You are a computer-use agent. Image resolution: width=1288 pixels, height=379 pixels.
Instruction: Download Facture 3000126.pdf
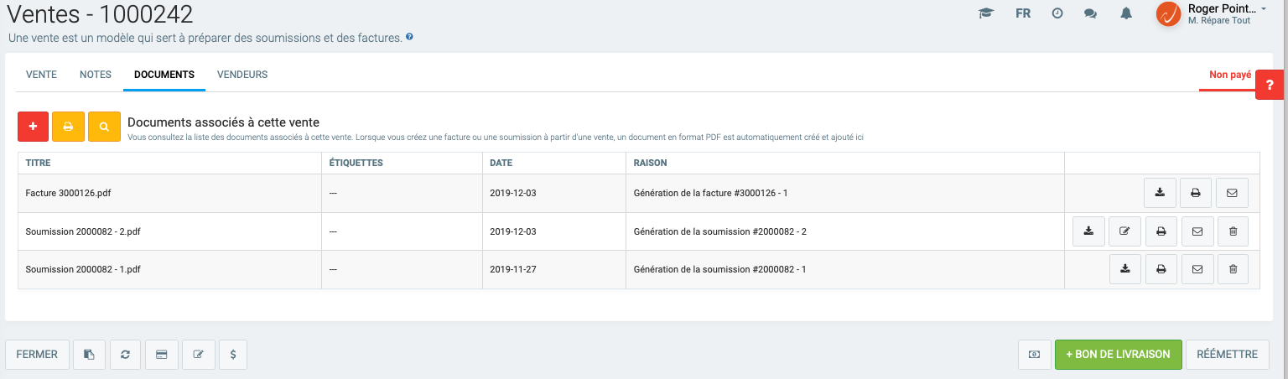pyautogui.click(x=1160, y=193)
